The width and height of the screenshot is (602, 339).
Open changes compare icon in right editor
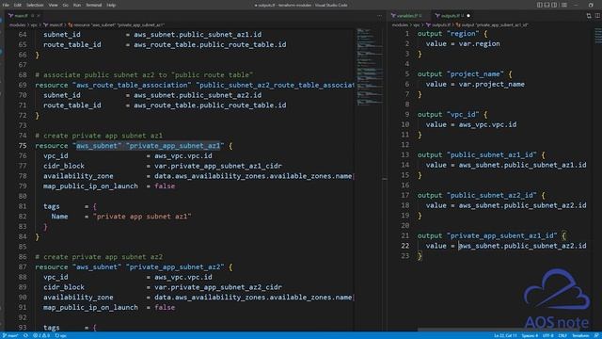click(589, 16)
